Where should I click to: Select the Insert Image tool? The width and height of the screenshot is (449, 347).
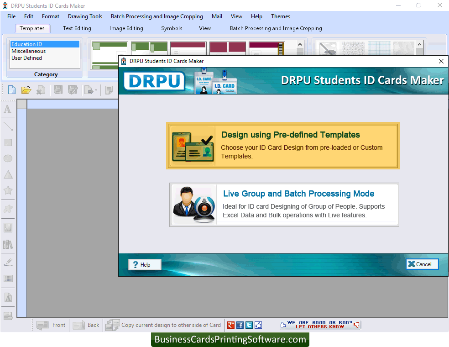click(x=8, y=228)
